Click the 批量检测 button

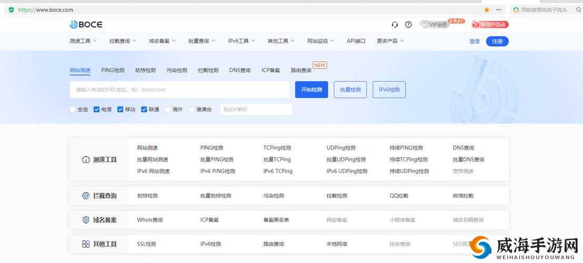pos(350,89)
